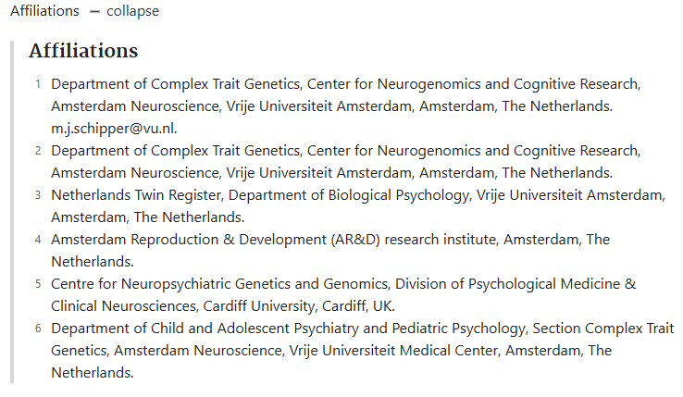Click the gray vertical bar beside affiliations
This screenshot has height=397, width=683.
pos(12,212)
